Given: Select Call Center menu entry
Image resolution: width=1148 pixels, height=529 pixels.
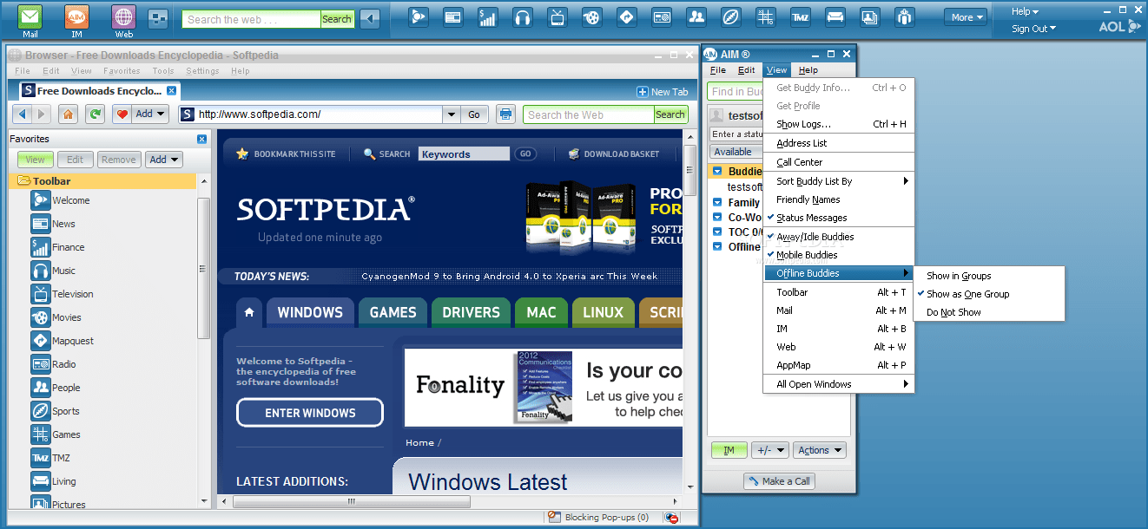Looking at the screenshot, I should tap(839, 162).
